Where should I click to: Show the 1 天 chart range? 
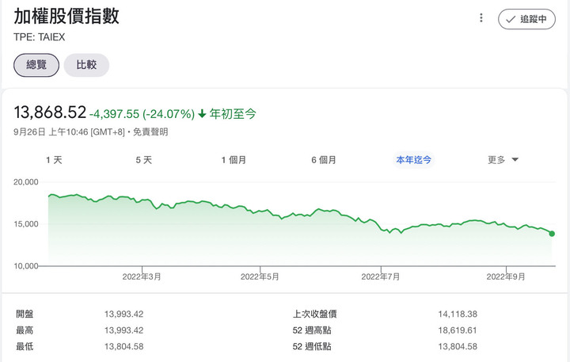pyautogui.click(x=54, y=160)
